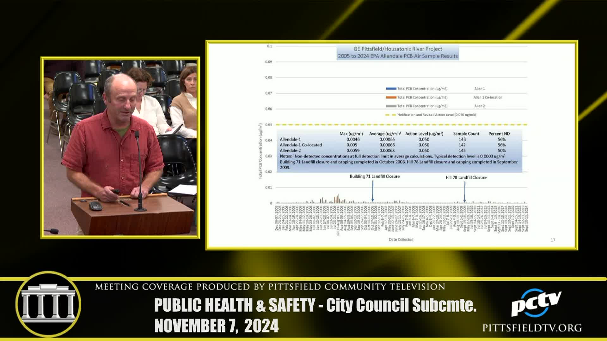
Task: Click 'PUBLIC HEALTH & SAFETY - City Council Subcmte.' title
Action: pos(316,305)
